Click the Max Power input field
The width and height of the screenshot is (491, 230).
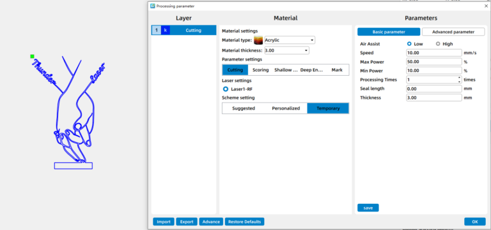[434, 62]
